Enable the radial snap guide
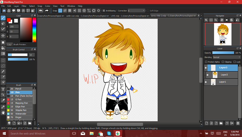Image resolution: width=242 pixels, height=137 pixels. click(79, 11)
